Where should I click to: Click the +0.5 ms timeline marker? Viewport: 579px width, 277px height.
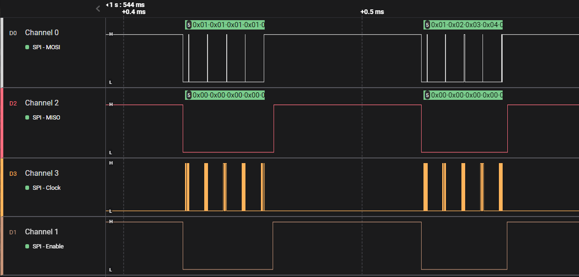tap(372, 12)
